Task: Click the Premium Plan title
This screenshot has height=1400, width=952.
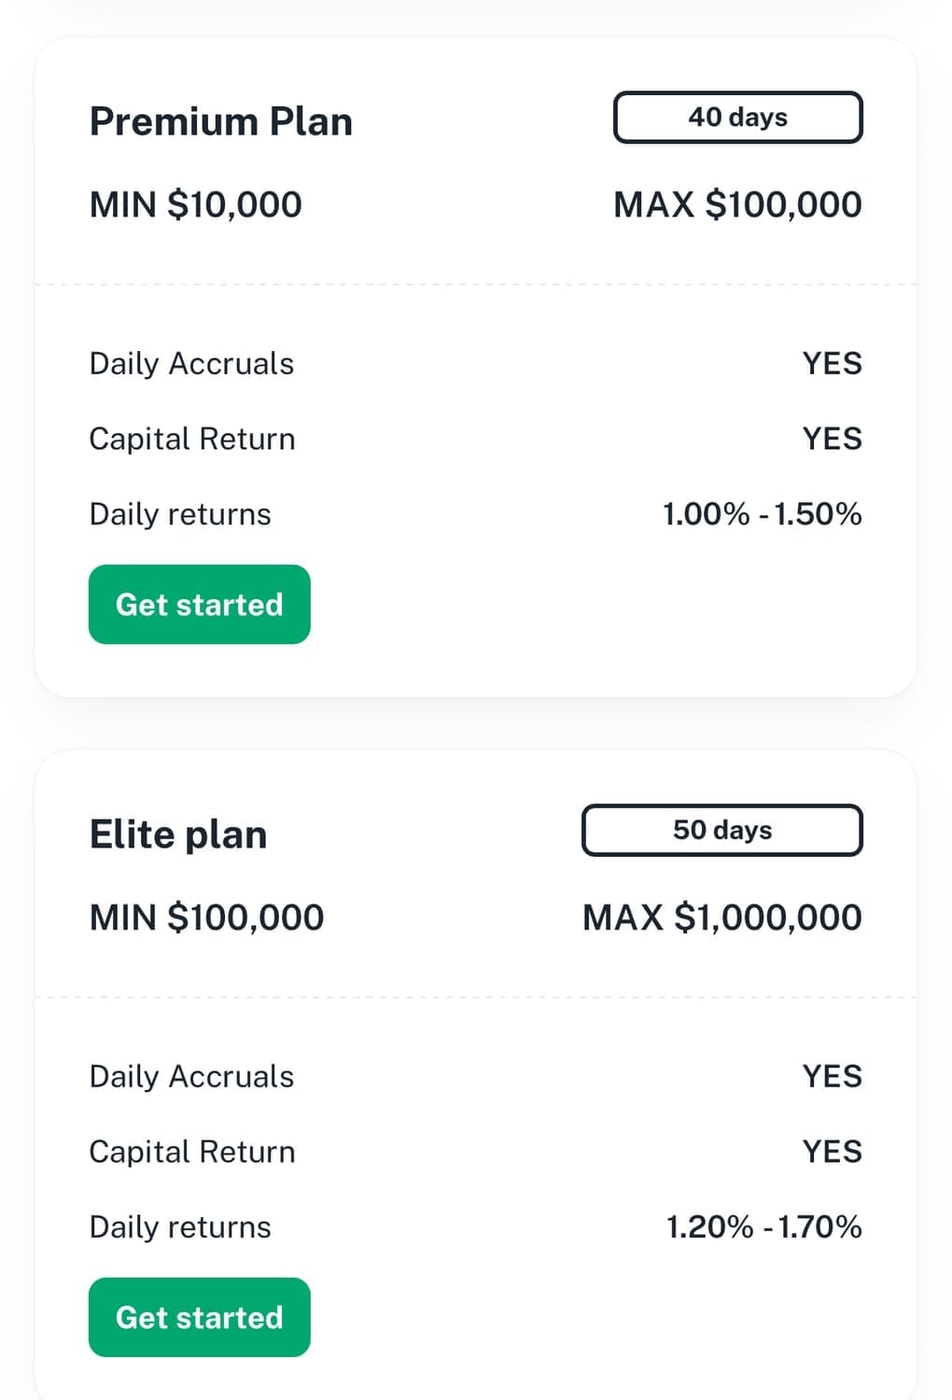Action: 221,121
